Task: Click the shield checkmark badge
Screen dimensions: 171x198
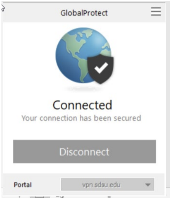Action: (100, 69)
